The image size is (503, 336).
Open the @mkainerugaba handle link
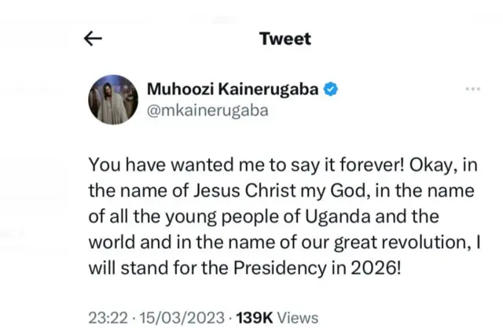click(x=207, y=110)
